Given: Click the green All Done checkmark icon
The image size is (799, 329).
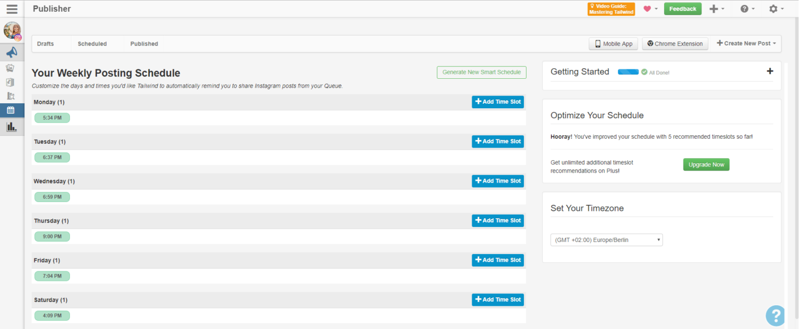Looking at the screenshot, I should [x=644, y=72].
